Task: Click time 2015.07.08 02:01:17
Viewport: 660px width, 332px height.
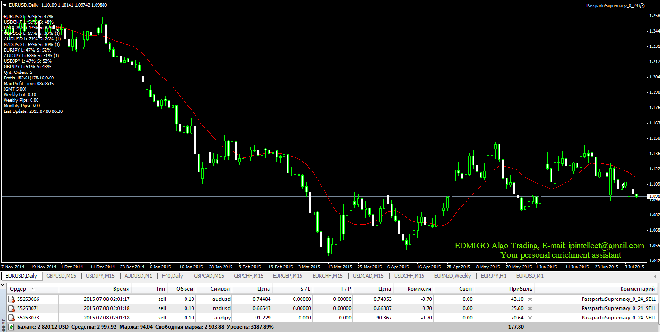Action: point(107,299)
